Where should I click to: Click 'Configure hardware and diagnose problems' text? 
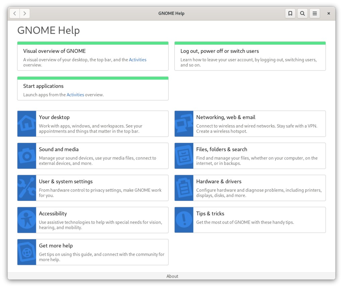point(259,193)
